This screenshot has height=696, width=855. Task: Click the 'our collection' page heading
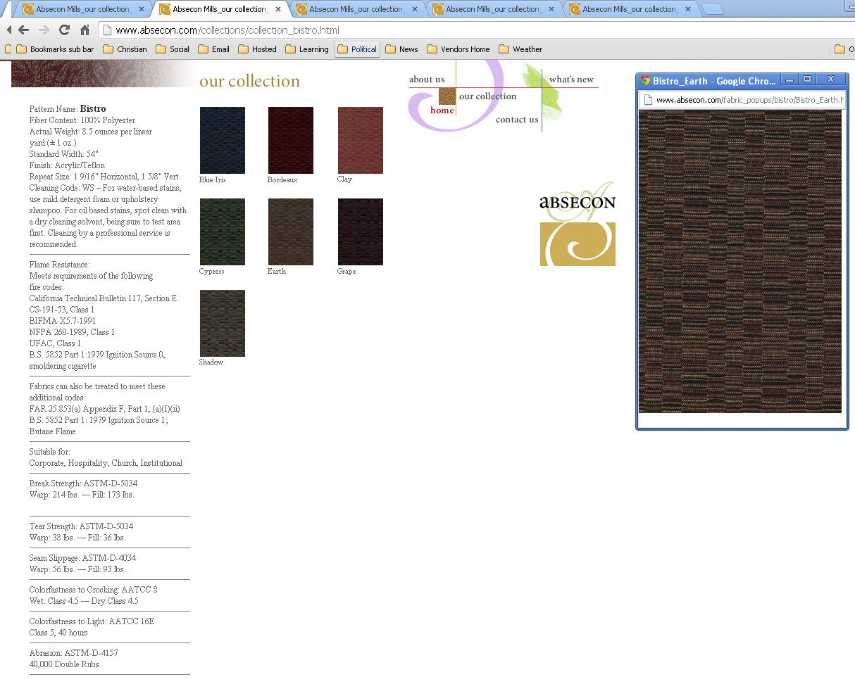[x=250, y=81]
